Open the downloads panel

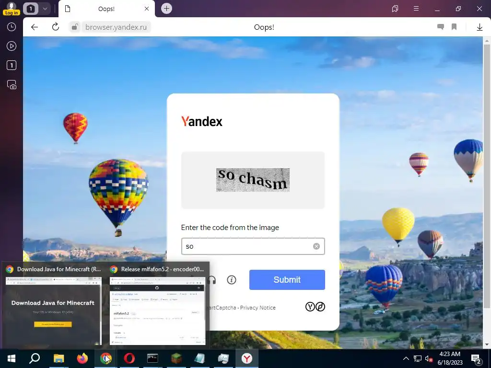479,27
